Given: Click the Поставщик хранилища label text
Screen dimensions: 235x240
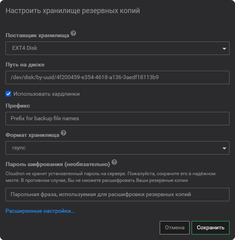Looking at the screenshot, I should [37, 35].
